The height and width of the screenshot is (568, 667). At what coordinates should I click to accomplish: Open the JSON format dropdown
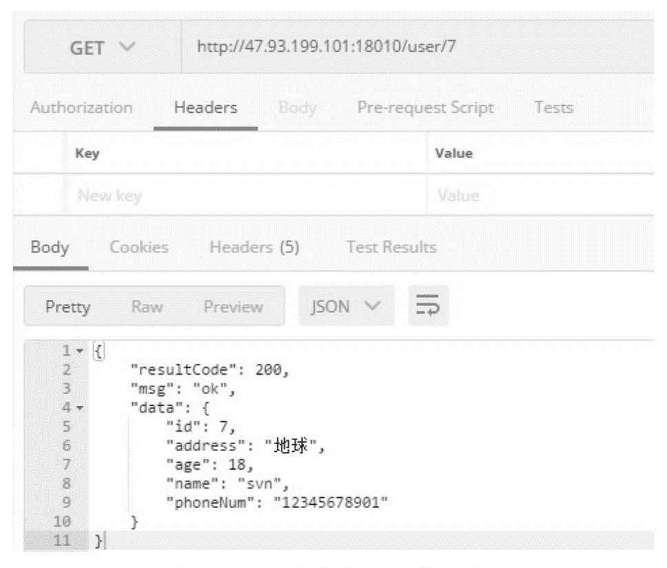pyautogui.click(x=346, y=306)
